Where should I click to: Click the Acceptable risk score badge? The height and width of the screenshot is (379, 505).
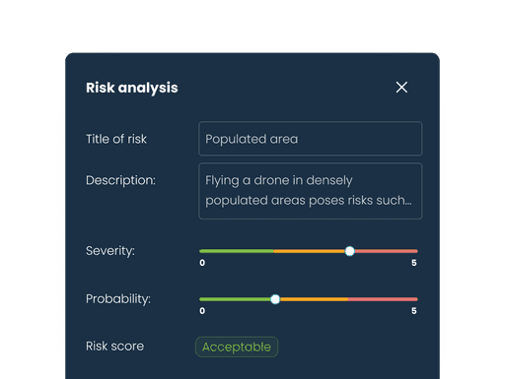pyautogui.click(x=237, y=347)
